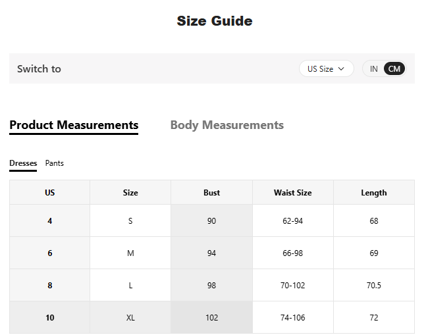Click the M size cell
The height and width of the screenshot is (335, 428).
(130, 253)
